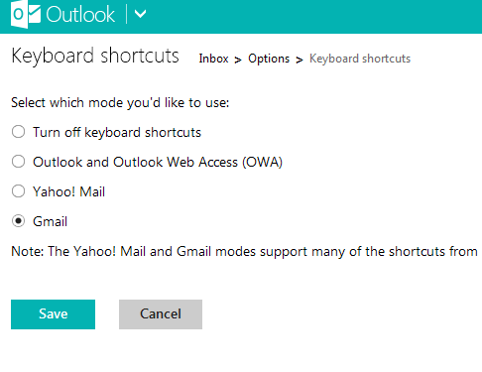
Task: Click the note about Yahoo and Gmail modes
Action: [x=244, y=252]
